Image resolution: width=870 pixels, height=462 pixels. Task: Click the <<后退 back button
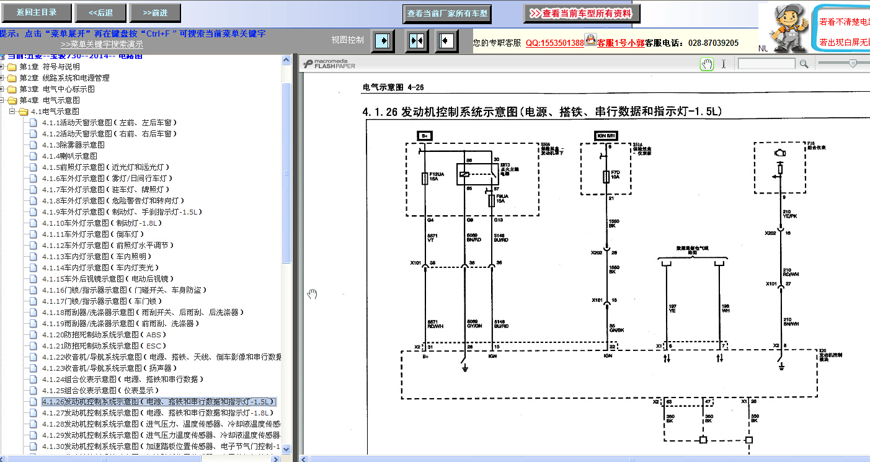[100, 12]
